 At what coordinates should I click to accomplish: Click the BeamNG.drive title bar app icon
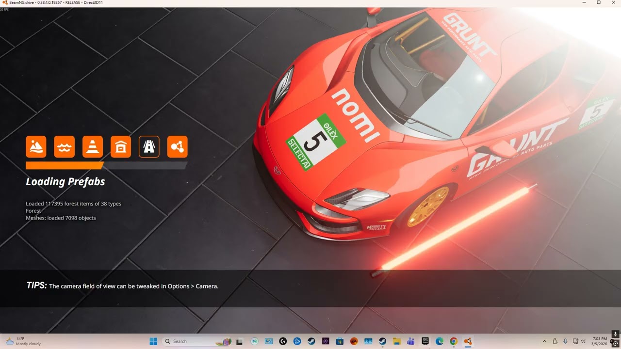click(x=5, y=2)
